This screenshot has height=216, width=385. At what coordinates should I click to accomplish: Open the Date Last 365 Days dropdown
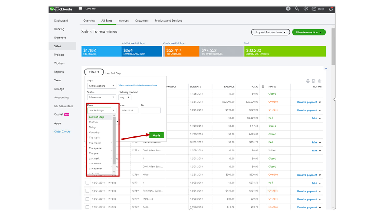click(101, 110)
